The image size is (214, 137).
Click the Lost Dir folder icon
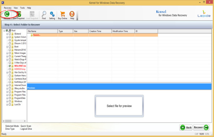[x=13, y=105]
